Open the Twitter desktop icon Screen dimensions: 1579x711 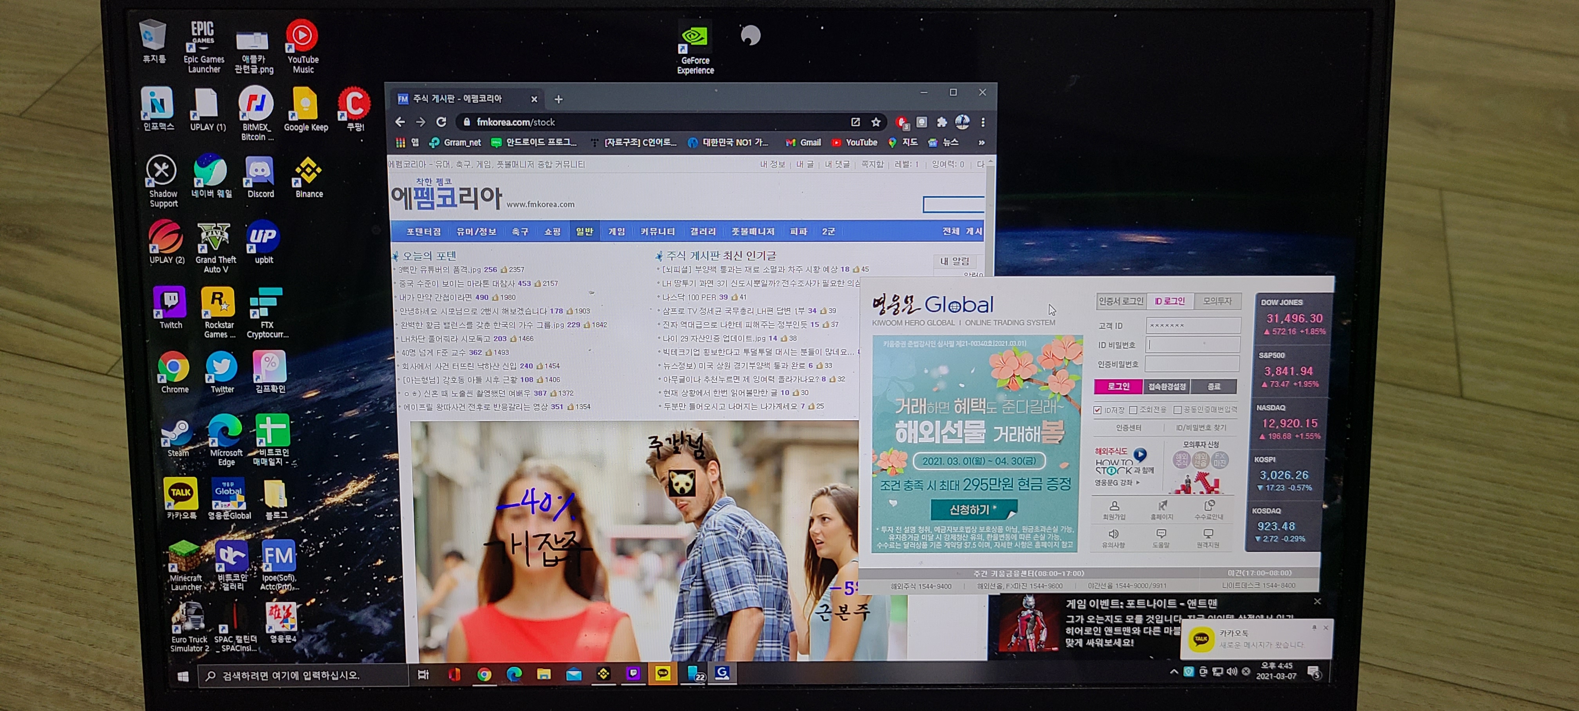pyautogui.click(x=221, y=372)
